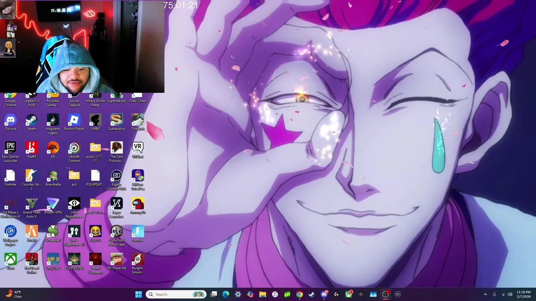
Task: Select The Dark Pictures desktop icon
Action: coord(116,152)
